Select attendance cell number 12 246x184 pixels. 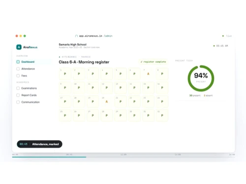(x=107, y=88)
